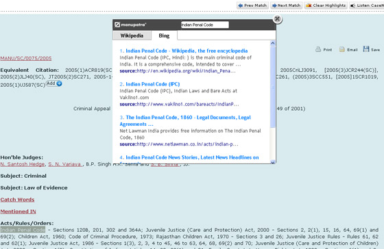The height and width of the screenshot is (249, 384).
Task: Open the Indian Penal Code (IPC) result
Action: click(x=152, y=84)
